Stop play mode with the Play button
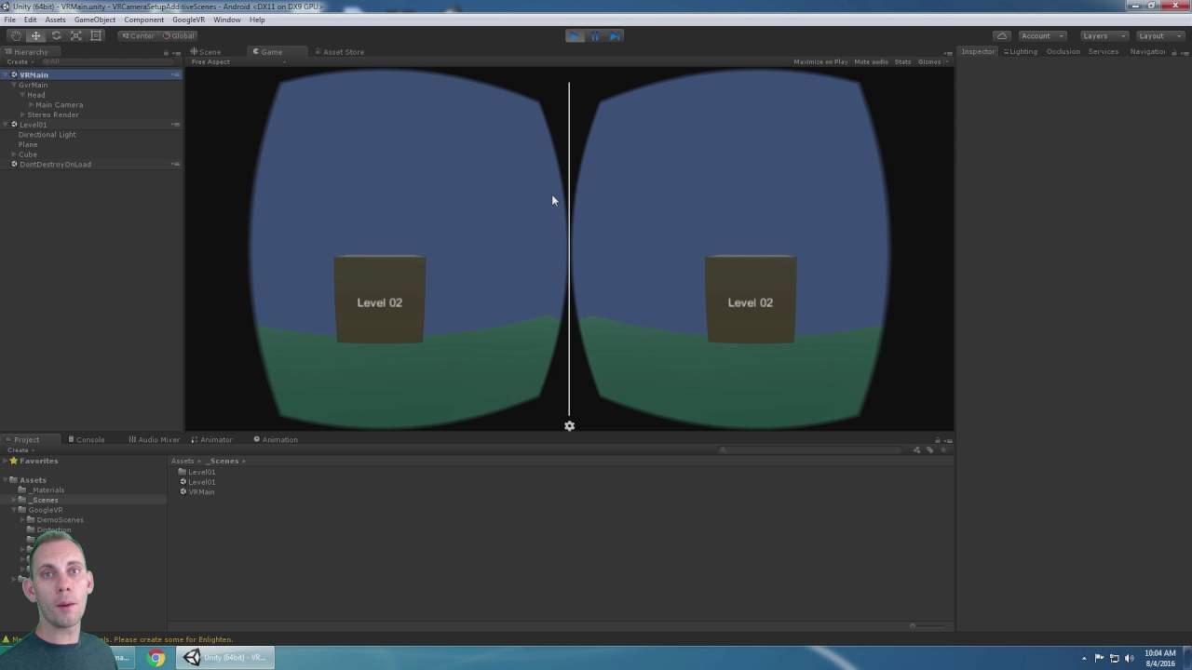 [575, 35]
